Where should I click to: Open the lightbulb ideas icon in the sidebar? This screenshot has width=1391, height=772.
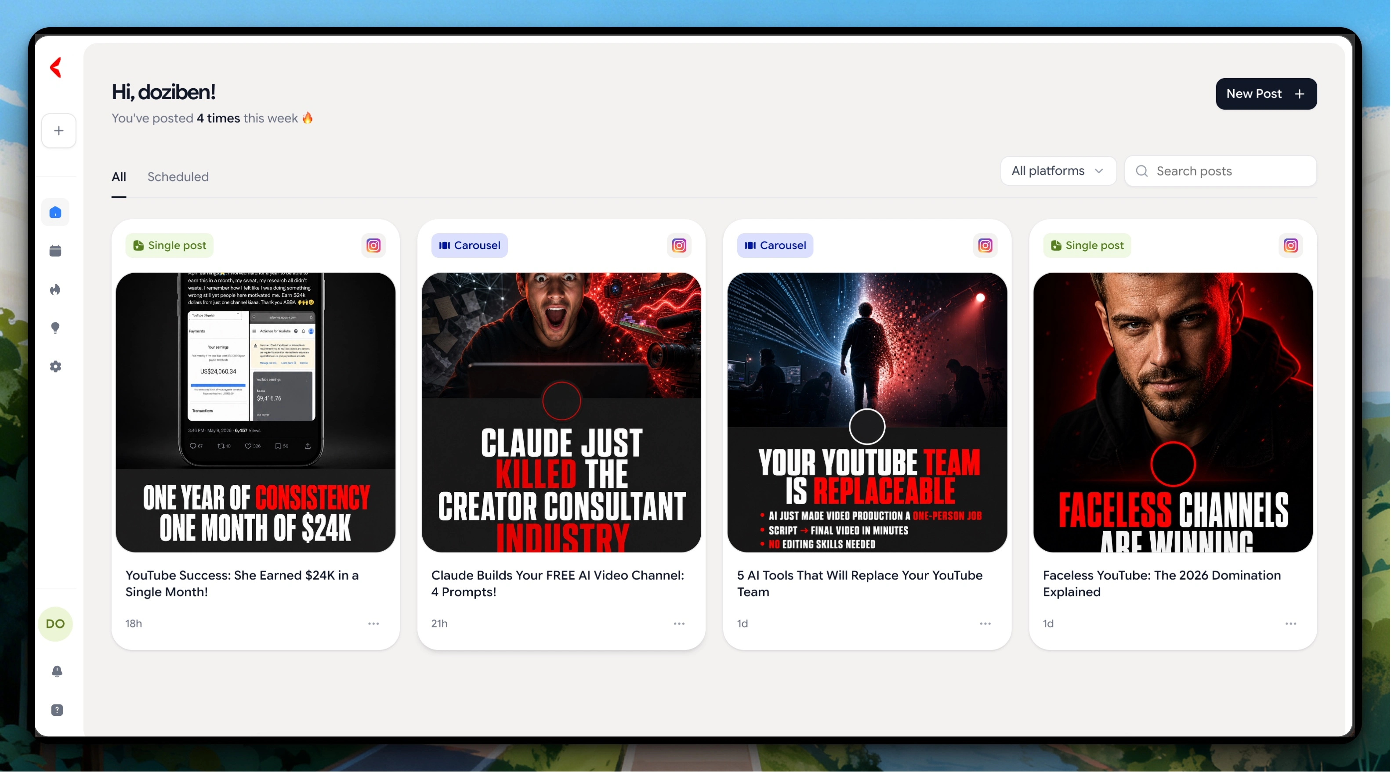(56, 328)
